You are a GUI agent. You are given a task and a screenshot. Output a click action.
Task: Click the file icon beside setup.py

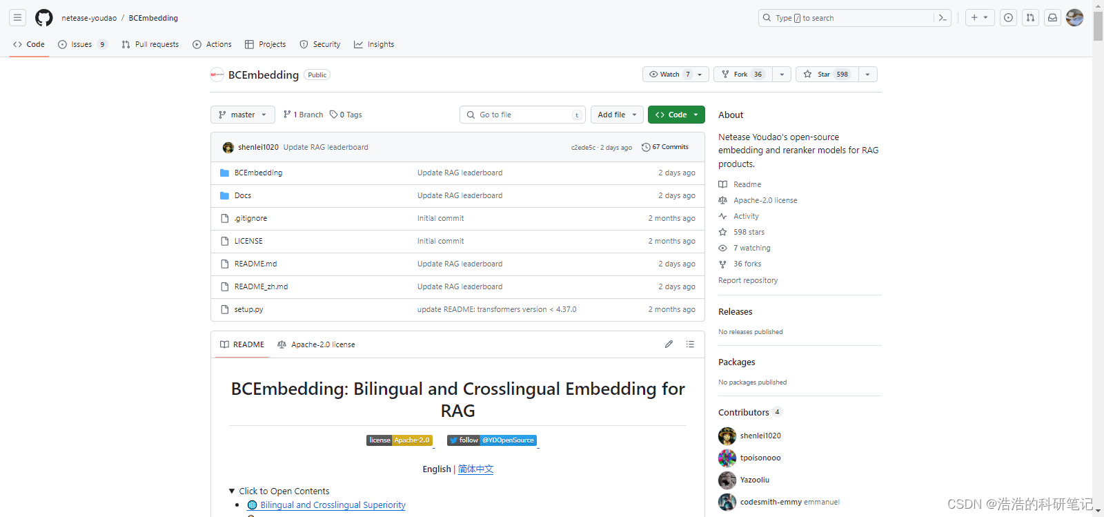click(x=224, y=309)
